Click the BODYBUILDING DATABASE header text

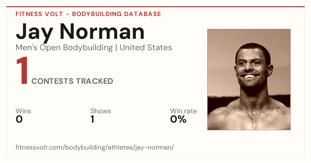pos(117,14)
